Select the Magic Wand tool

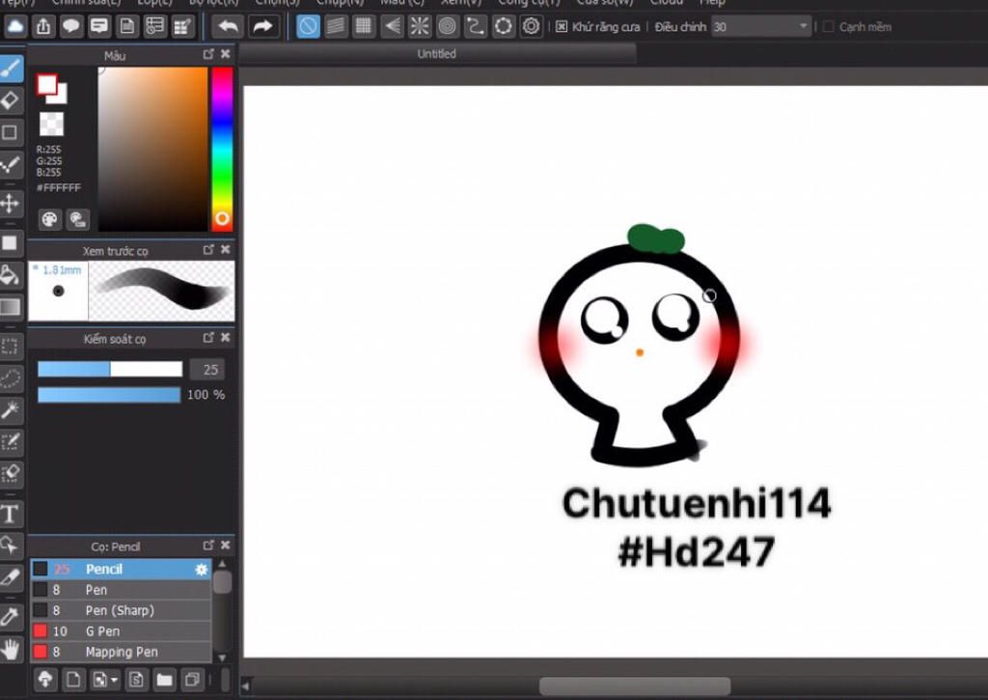pyautogui.click(x=10, y=410)
